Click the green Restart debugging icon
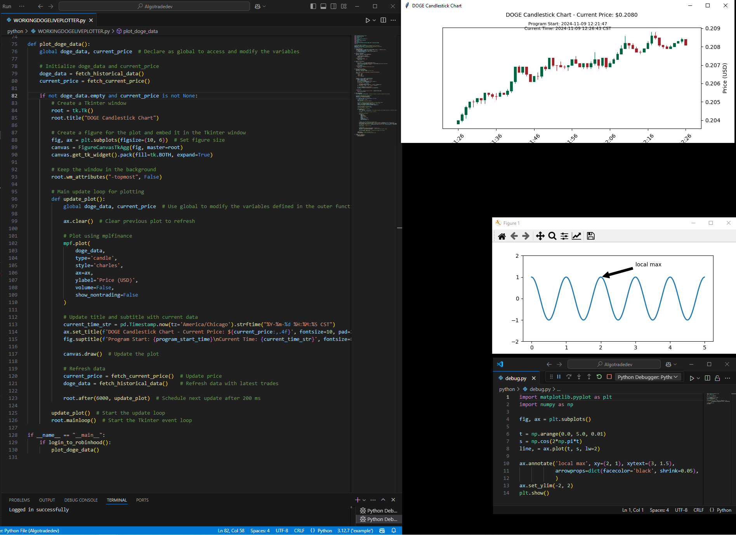The image size is (736, 535). 599,377
